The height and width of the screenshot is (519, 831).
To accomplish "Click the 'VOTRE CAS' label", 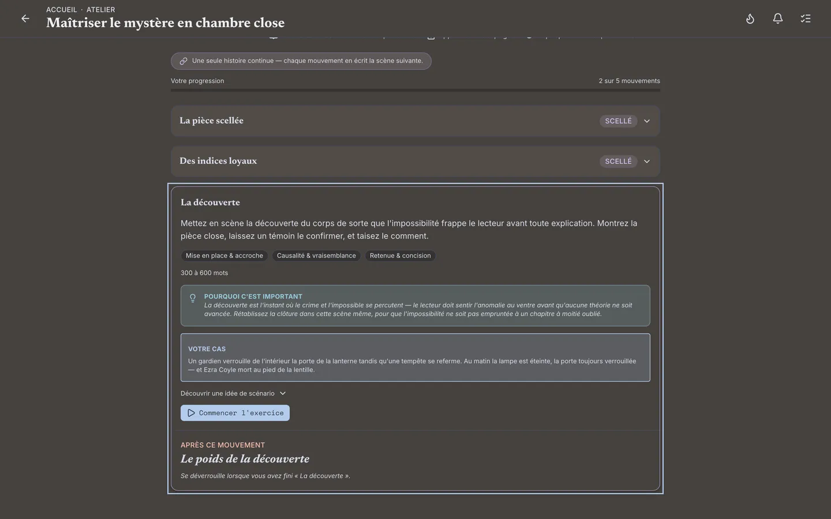I will click(x=207, y=349).
